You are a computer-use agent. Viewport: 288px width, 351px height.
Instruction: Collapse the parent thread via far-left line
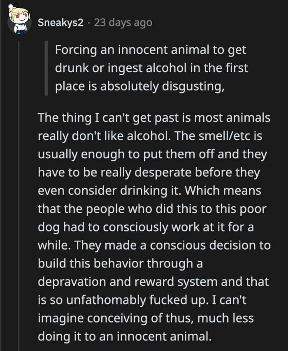(x=1, y=175)
